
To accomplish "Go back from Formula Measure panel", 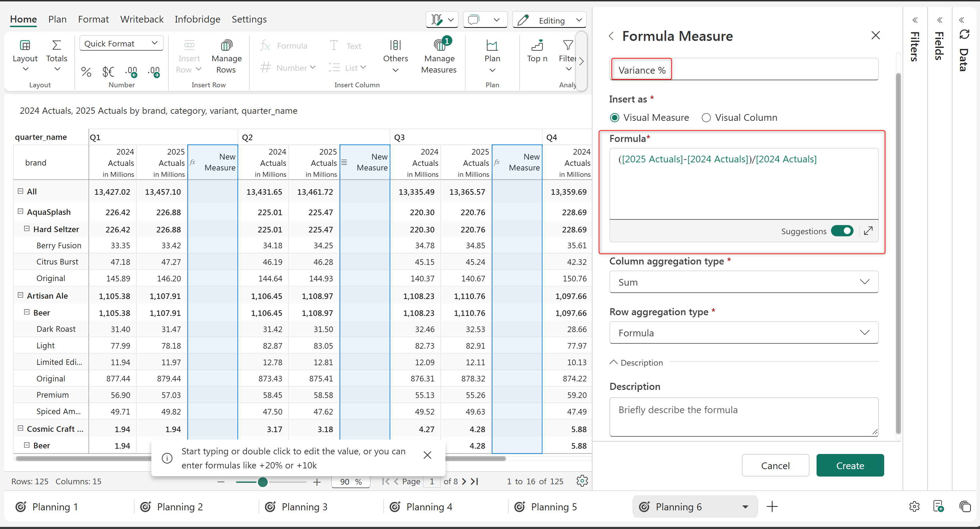I will coord(612,36).
